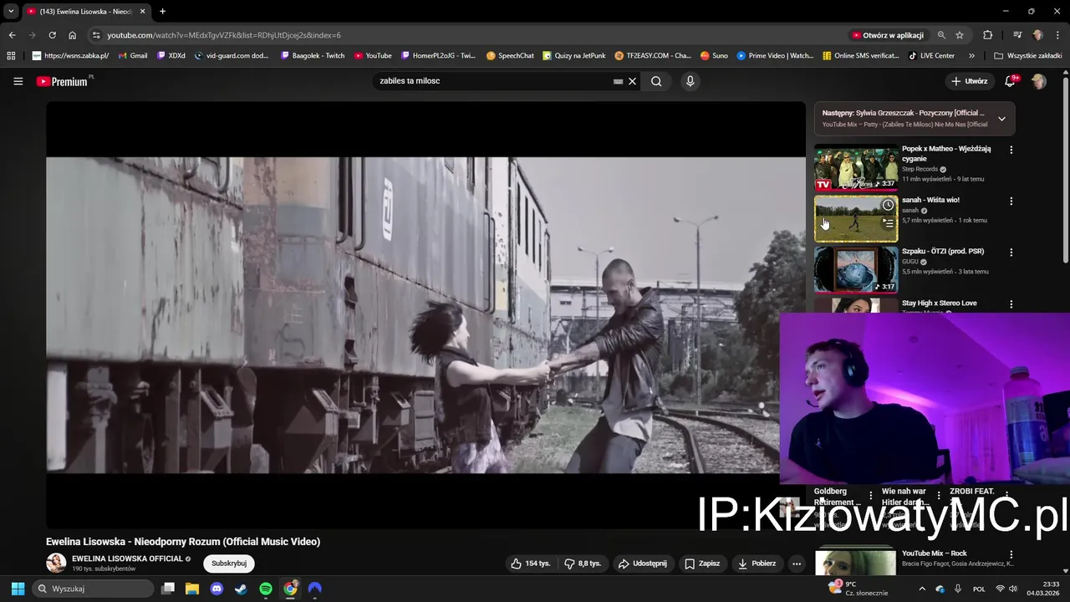Image resolution: width=1070 pixels, height=602 pixels.
Task: Expand the Następny playlist panel chevron
Action: 1001,119
